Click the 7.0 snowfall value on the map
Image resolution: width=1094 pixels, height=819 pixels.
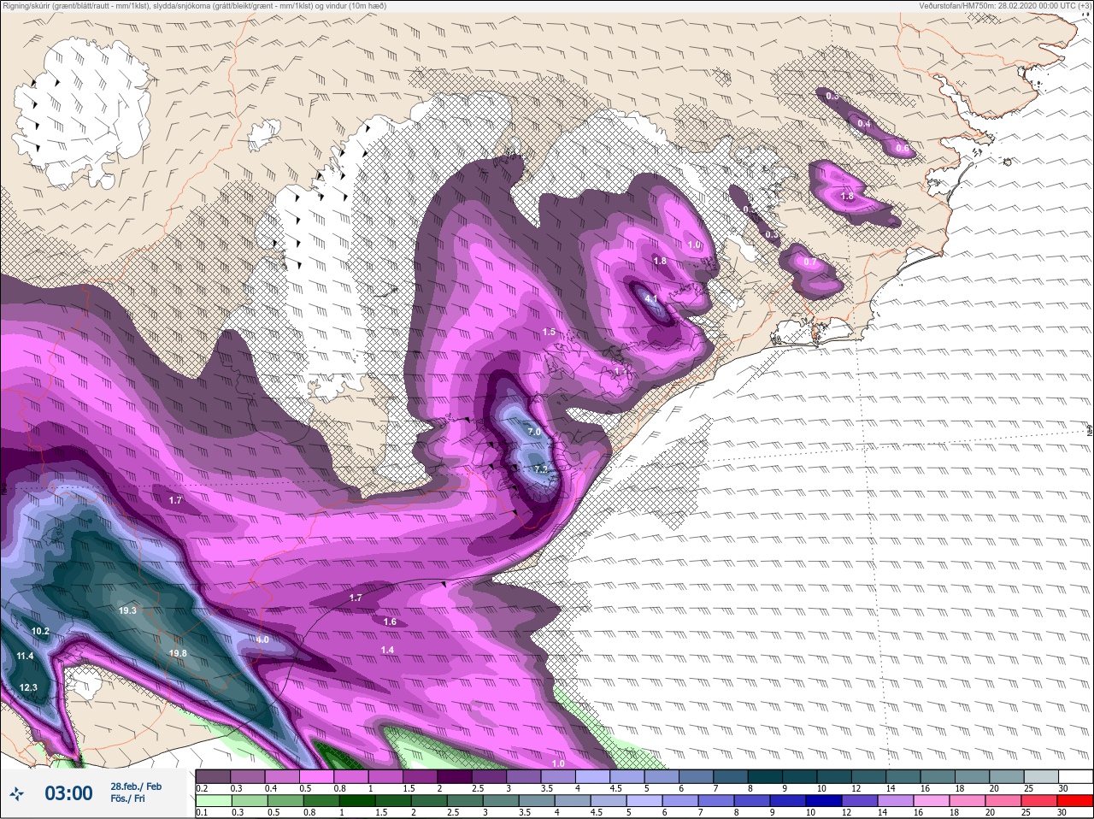534,432
